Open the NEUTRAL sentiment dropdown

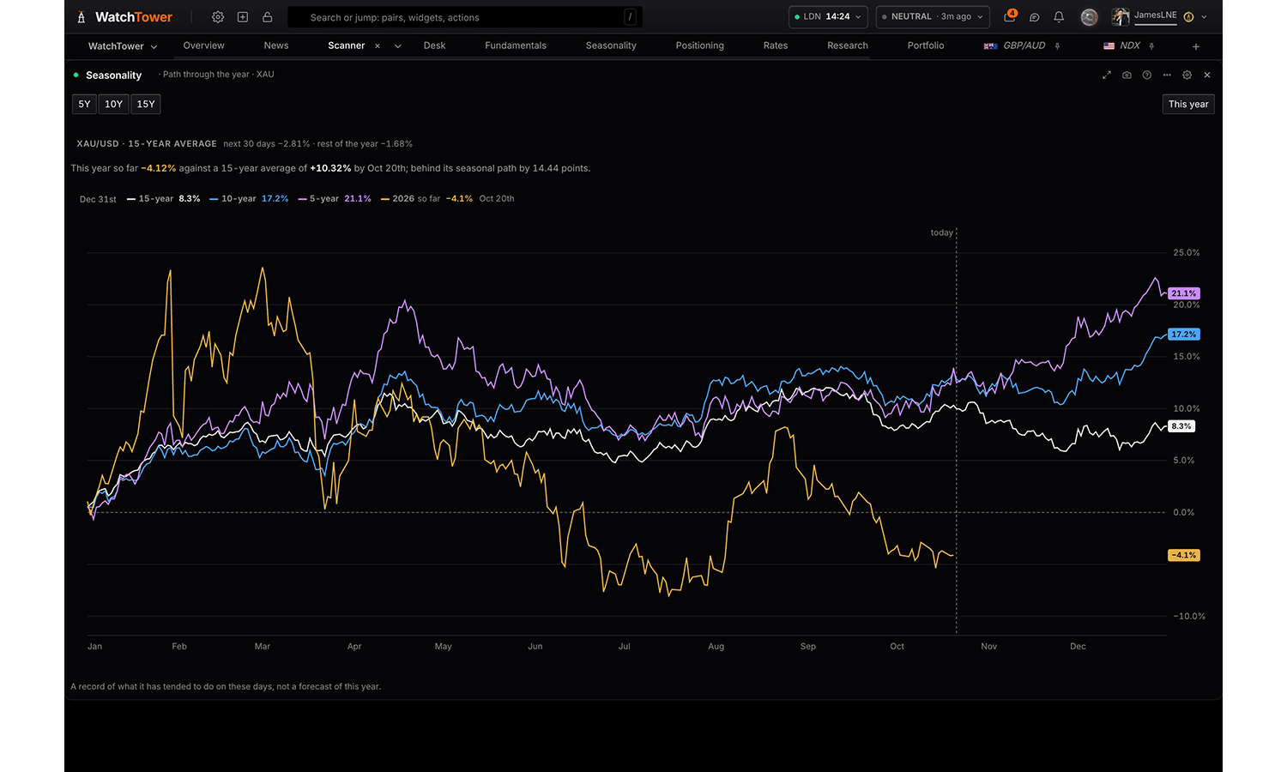point(933,17)
